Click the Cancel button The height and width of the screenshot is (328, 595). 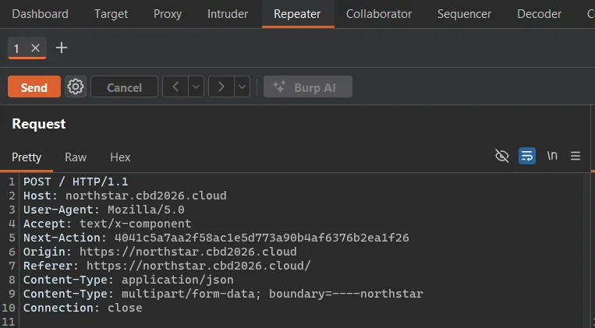click(124, 86)
